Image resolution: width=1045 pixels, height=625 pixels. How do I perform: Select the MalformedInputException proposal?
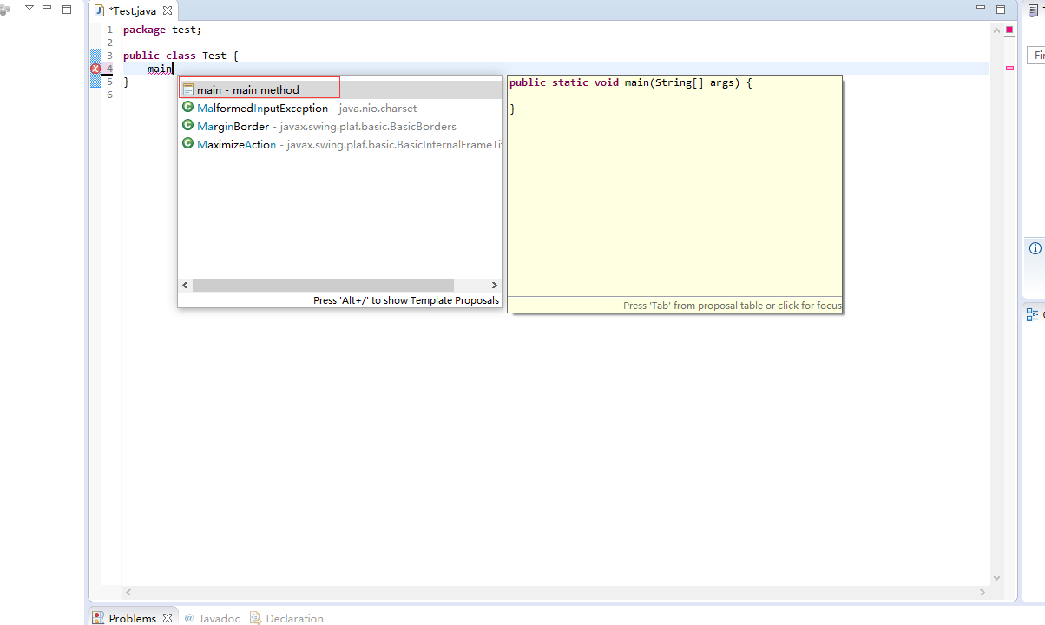click(262, 109)
